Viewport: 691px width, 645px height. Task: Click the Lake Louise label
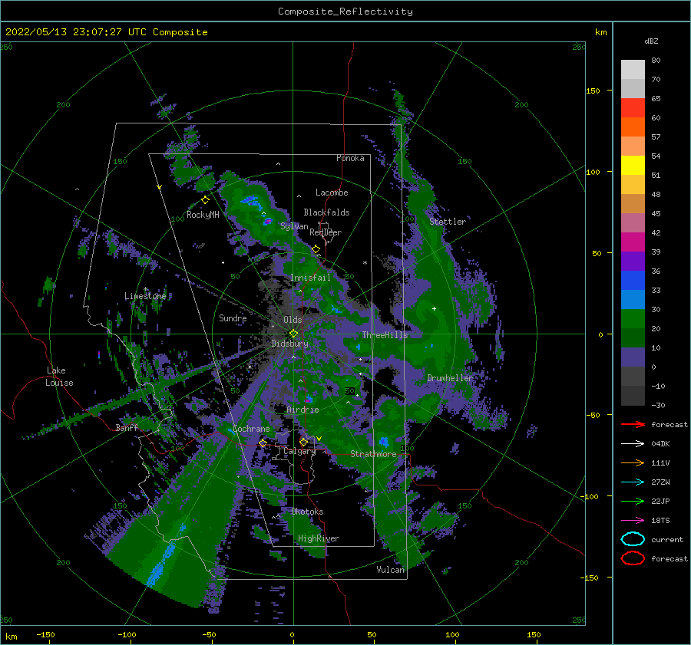59,377
